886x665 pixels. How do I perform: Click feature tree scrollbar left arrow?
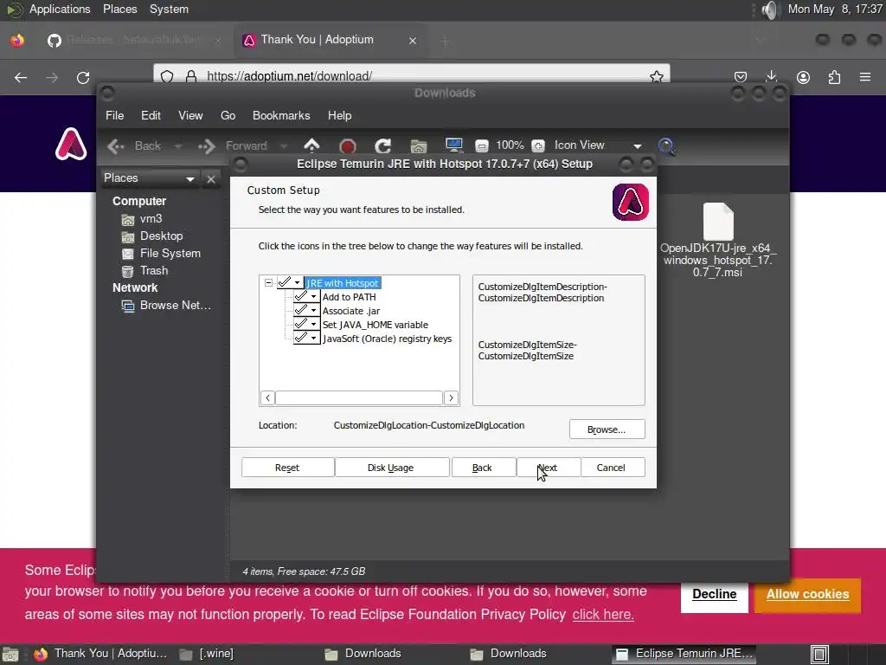pyautogui.click(x=268, y=398)
